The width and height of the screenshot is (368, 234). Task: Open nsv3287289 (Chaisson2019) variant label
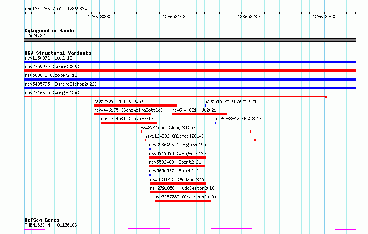[x=185, y=197]
